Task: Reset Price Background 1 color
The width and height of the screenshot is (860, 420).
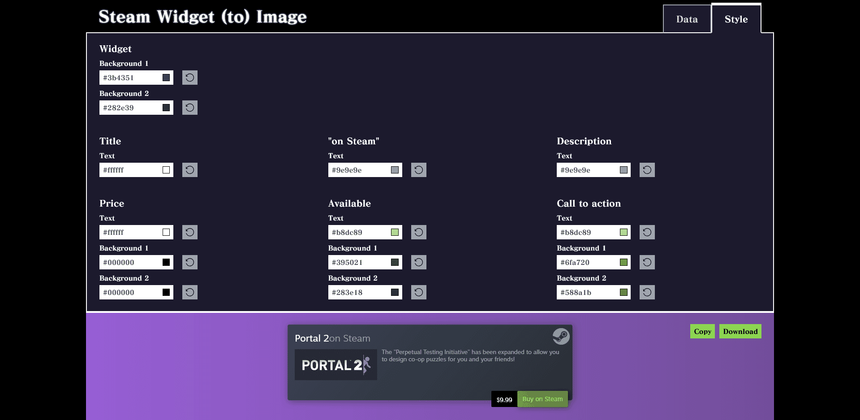Action: (x=190, y=262)
